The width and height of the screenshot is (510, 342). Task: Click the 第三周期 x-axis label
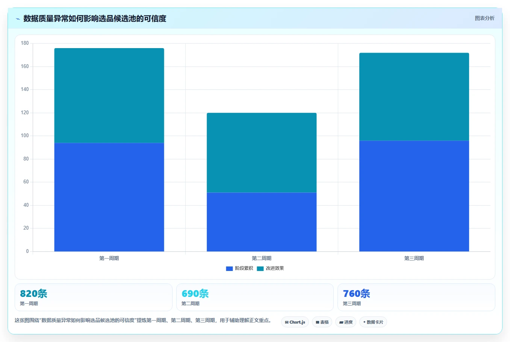[414, 258]
